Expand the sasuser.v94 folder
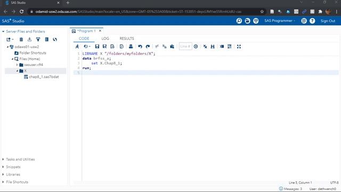Screen dimensions: 341x192 tap(17, 65)
